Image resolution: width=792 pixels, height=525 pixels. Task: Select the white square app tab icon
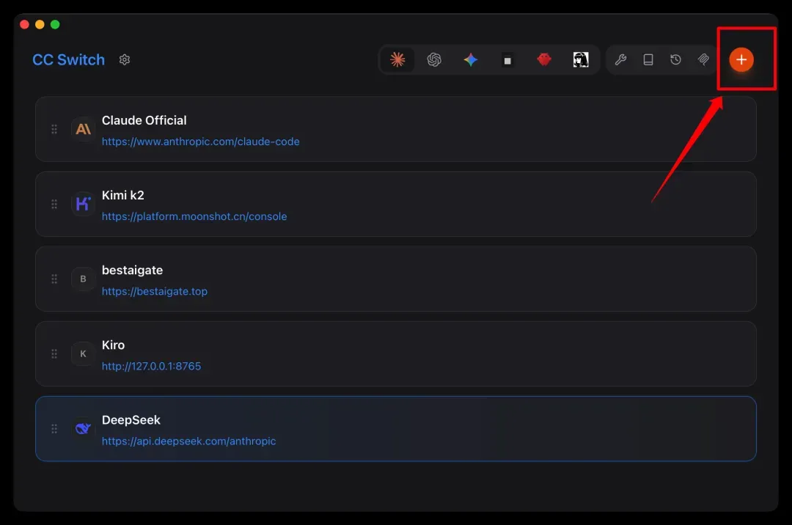507,60
